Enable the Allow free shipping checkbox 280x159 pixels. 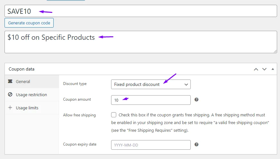pos(114,115)
